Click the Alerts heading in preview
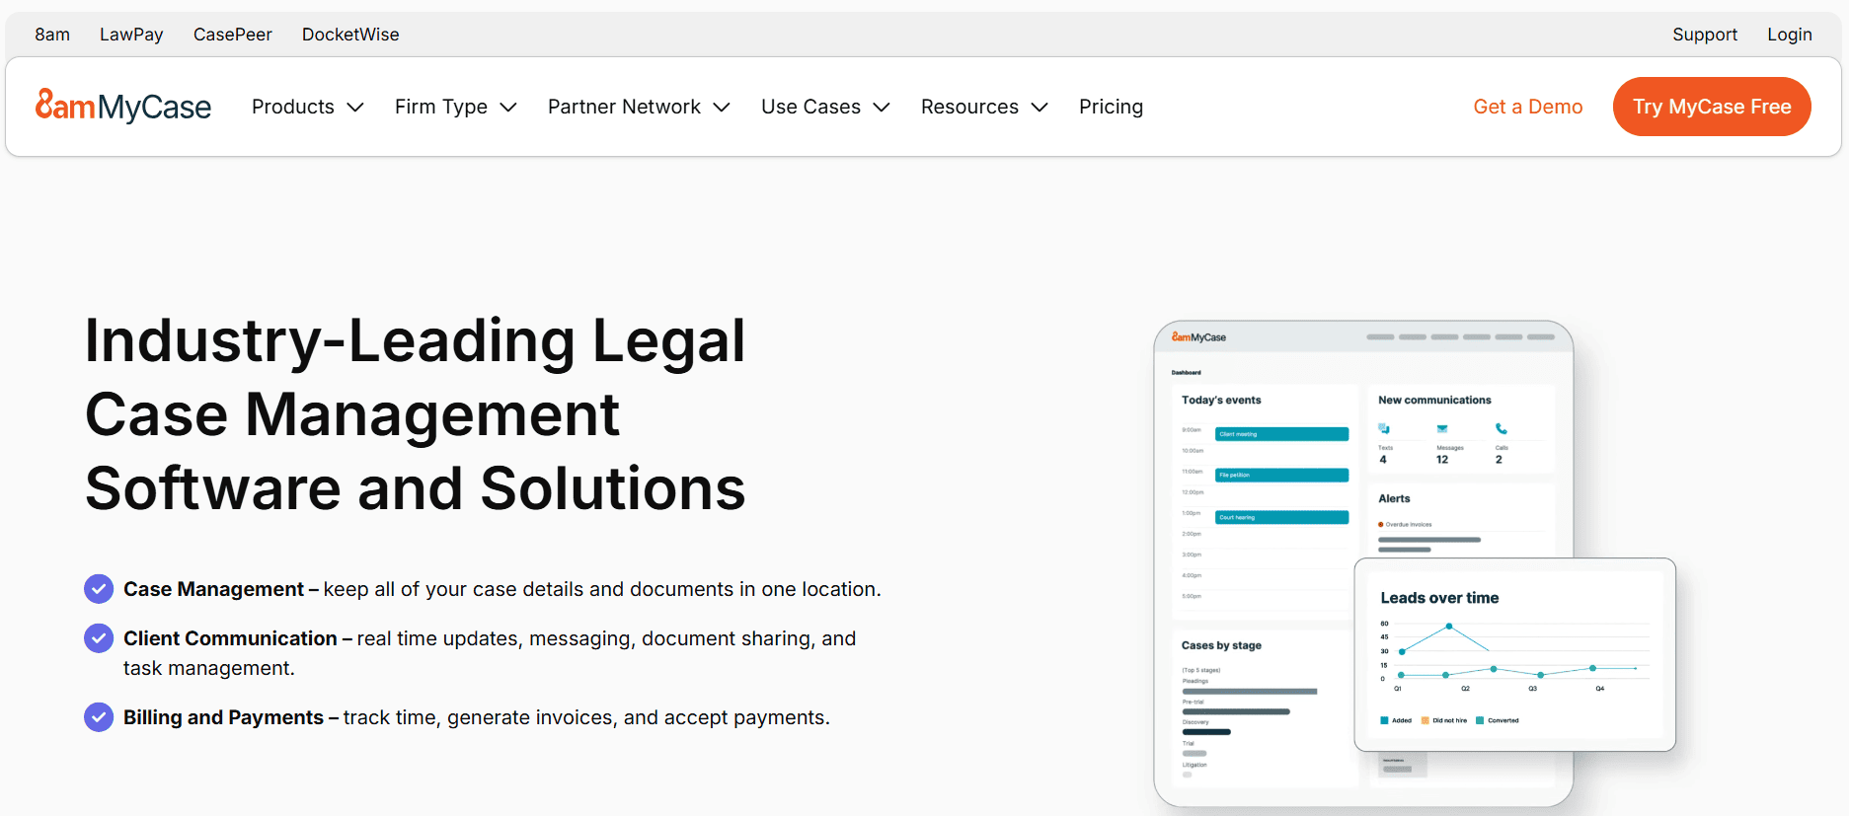 (x=1394, y=498)
